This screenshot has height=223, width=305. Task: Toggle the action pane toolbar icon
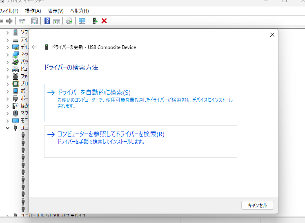pos(57,21)
